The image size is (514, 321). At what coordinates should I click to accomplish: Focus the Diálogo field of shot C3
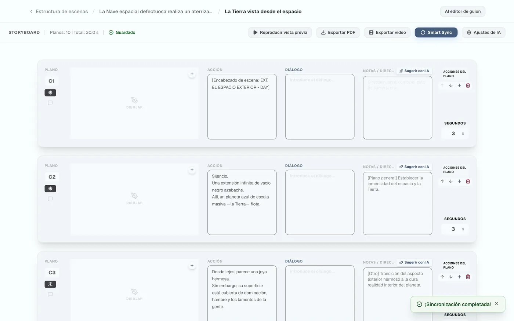pos(320,293)
